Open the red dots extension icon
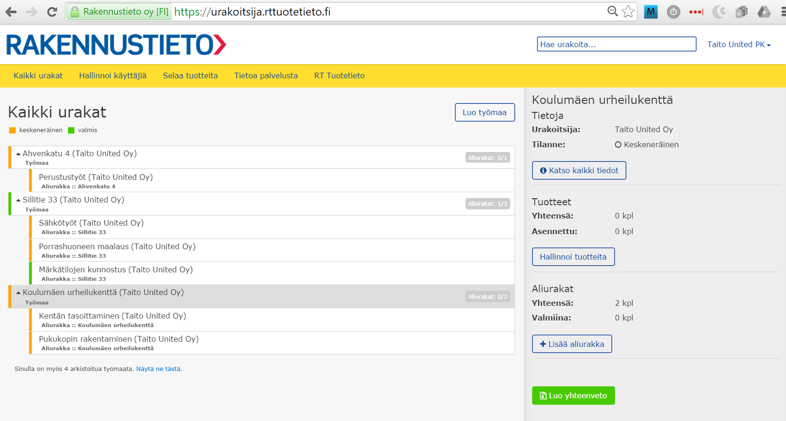 click(x=696, y=12)
